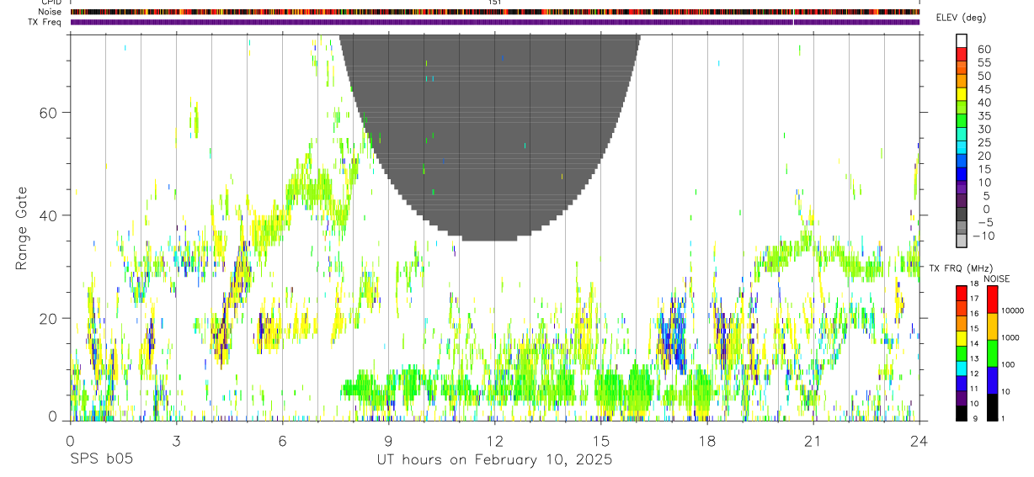
Task: Click the purple TX Freq strip above the plot
Action: click(x=494, y=22)
